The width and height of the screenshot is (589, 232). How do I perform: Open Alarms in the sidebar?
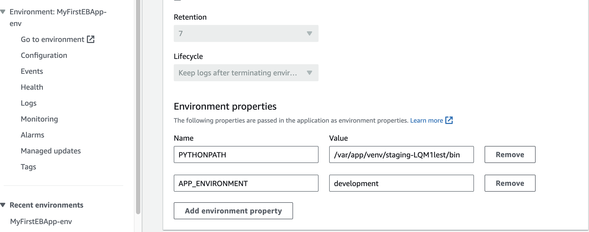pyautogui.click(x=32, y=135)
